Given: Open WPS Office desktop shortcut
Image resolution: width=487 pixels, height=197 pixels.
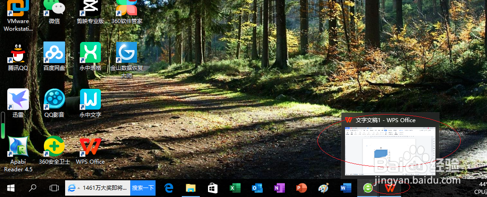Looking at the screenshot, I should 90,150.
